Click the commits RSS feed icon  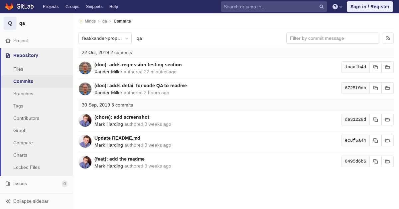pyautogui.click(x=388, y=38)
